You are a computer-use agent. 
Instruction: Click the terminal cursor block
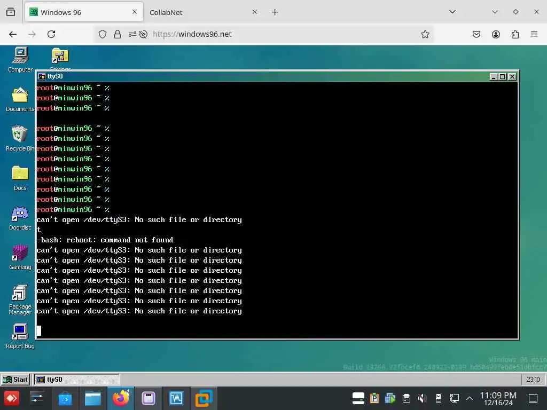[x=39, y=330]
